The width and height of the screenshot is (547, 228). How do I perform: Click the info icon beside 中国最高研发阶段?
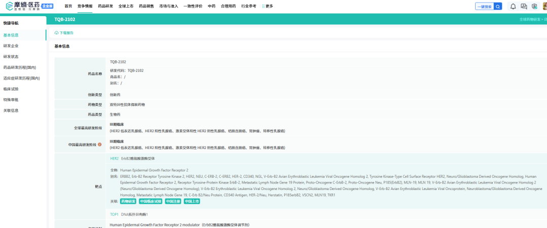(x=100, y=144)
